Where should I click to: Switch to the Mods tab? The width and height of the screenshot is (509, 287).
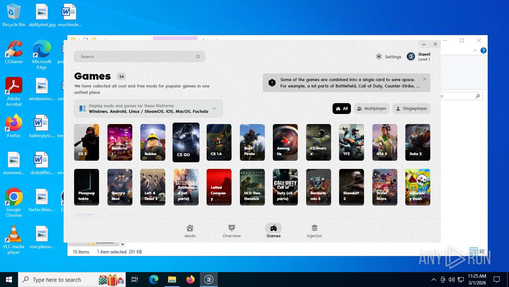(190, 231)
